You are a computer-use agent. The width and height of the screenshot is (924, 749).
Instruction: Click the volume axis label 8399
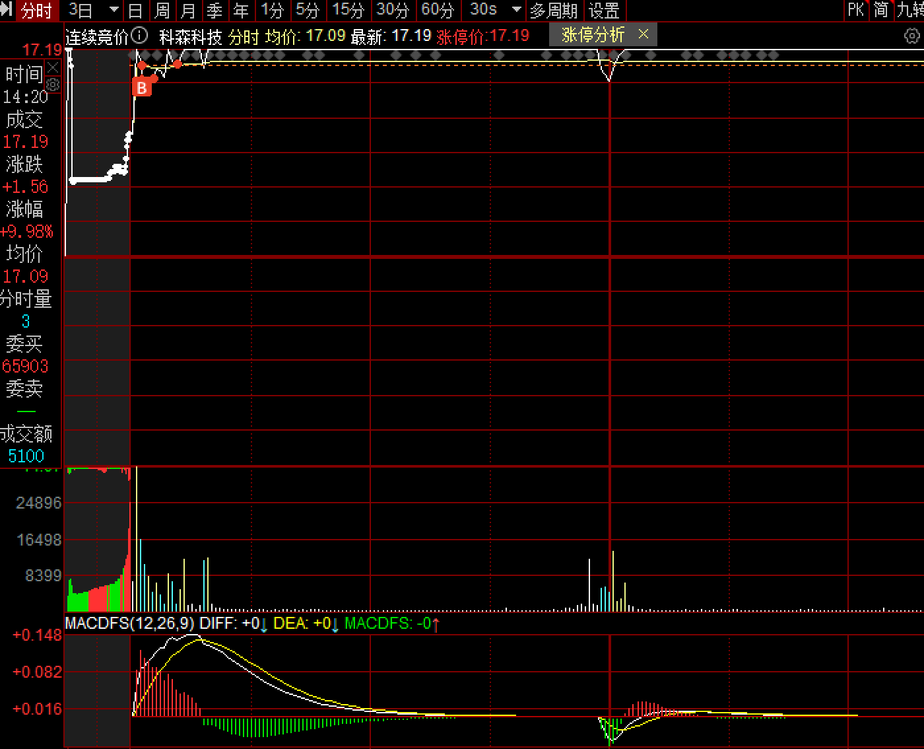point(43,576)
